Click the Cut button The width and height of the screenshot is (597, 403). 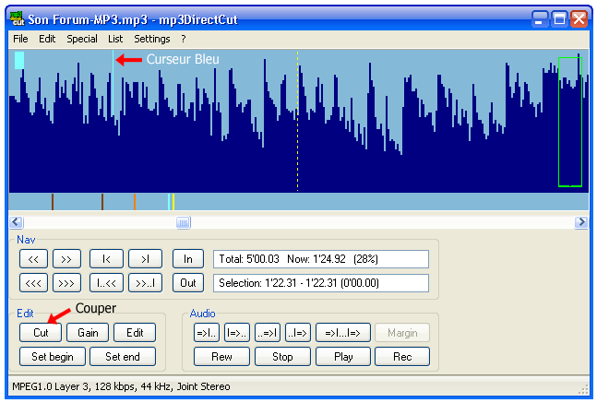[41, 333]
